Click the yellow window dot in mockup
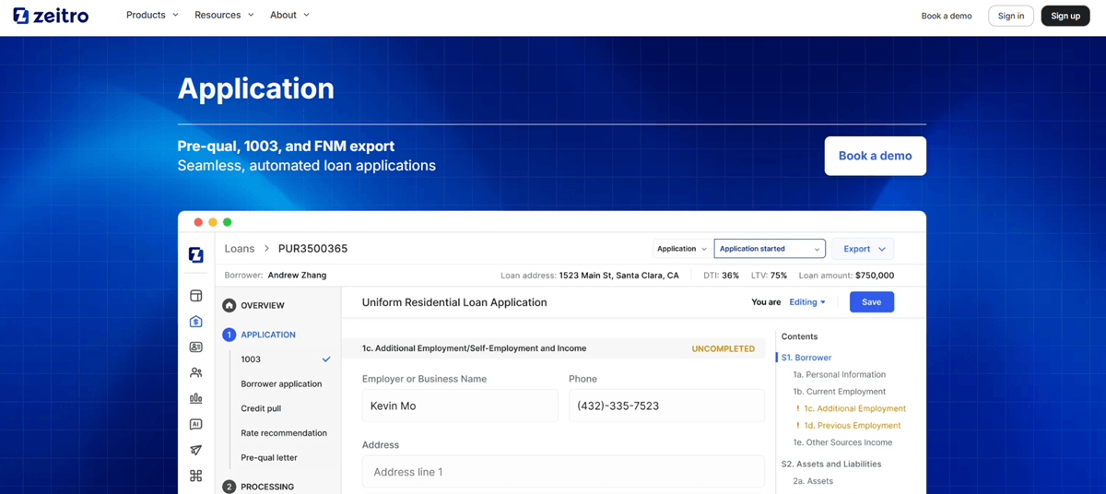Screen dimensions: 1106x494 click(x=213, y=222)
